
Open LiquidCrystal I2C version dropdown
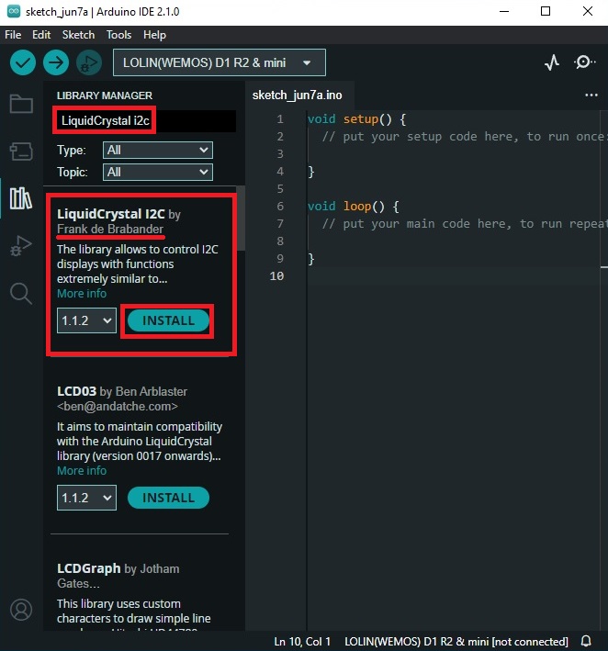tap(86, 320)
